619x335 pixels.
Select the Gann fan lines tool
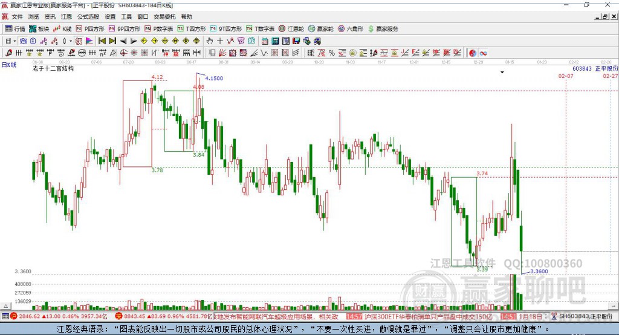[x=222, y=53]
